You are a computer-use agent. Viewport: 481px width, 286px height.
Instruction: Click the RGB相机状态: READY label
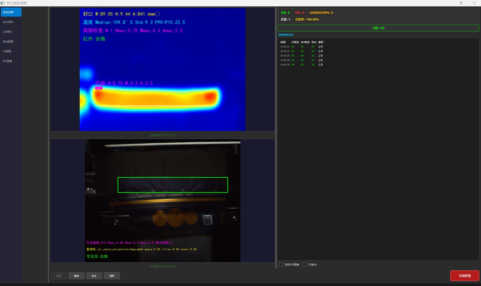[163, 266]
